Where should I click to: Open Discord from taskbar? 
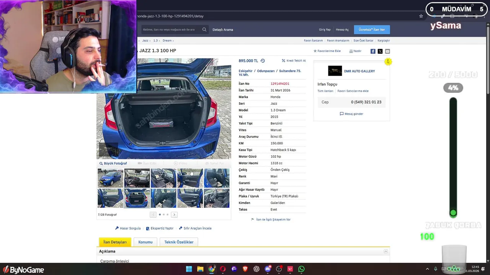point(268,269)
